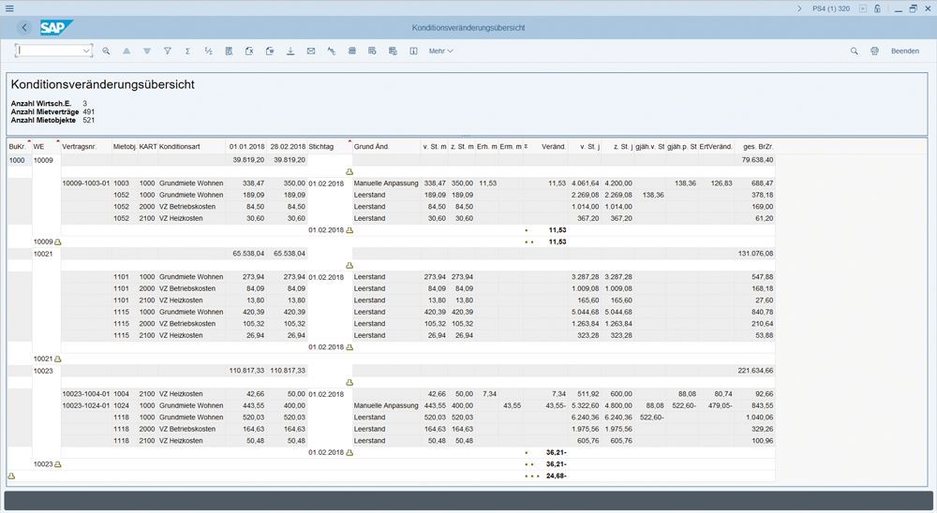Open the details magnifier in the toolbar
Viewport: 937px width, 513px height.
tap(106, 51)
